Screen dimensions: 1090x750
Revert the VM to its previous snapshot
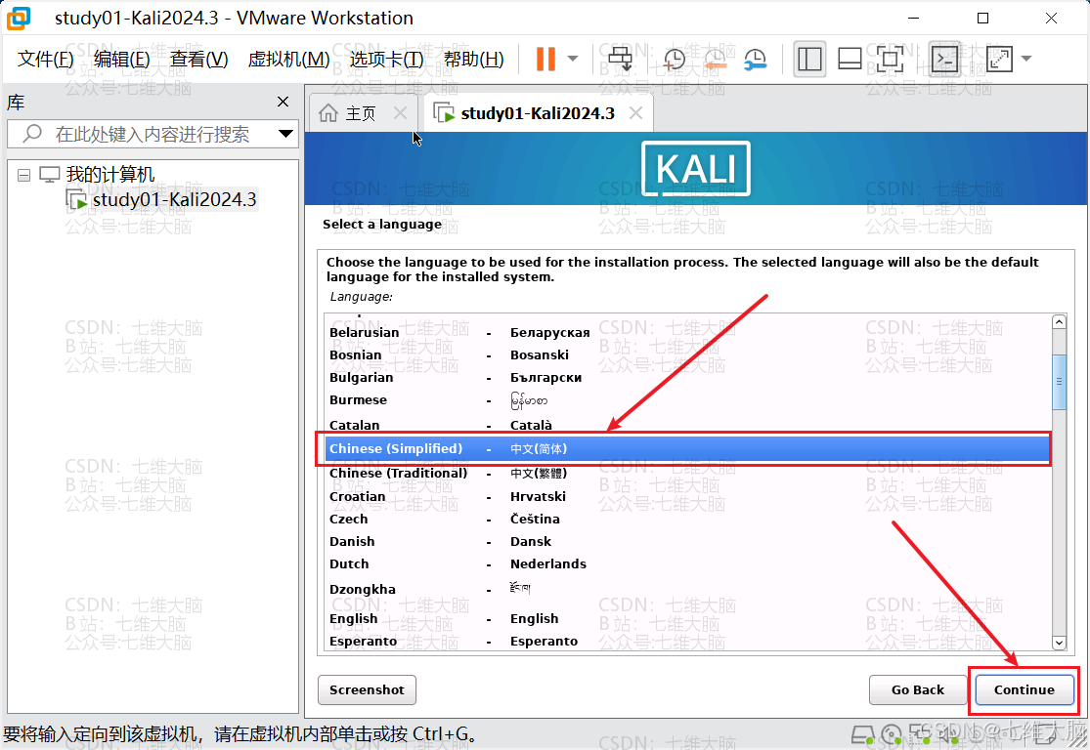point(715,59)
